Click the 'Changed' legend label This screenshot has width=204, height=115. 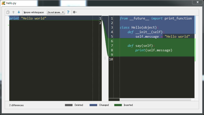point(104,105)
